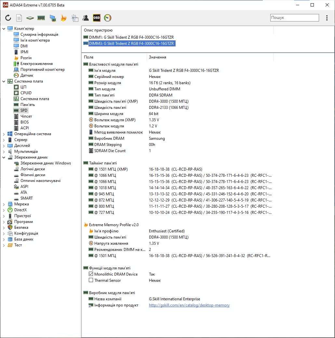The height and width of the screenshot is (338, 335).
Task: Open the three-dot options menu
Action: click(327, 18)
